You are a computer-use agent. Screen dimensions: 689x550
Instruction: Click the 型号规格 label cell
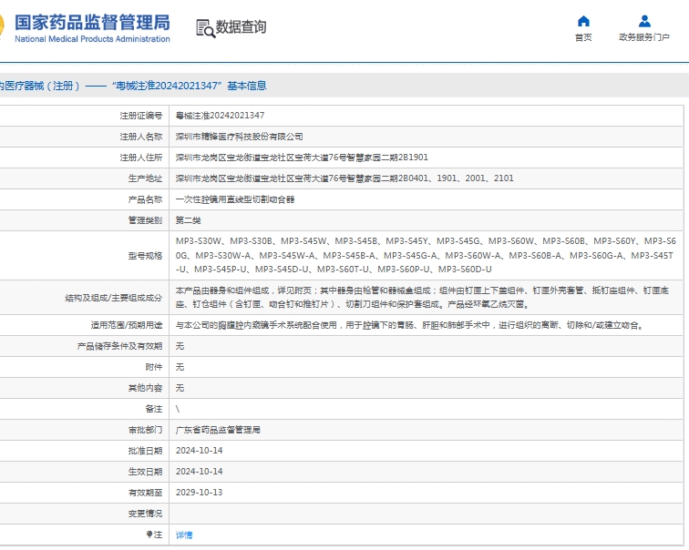click(145, 256)
